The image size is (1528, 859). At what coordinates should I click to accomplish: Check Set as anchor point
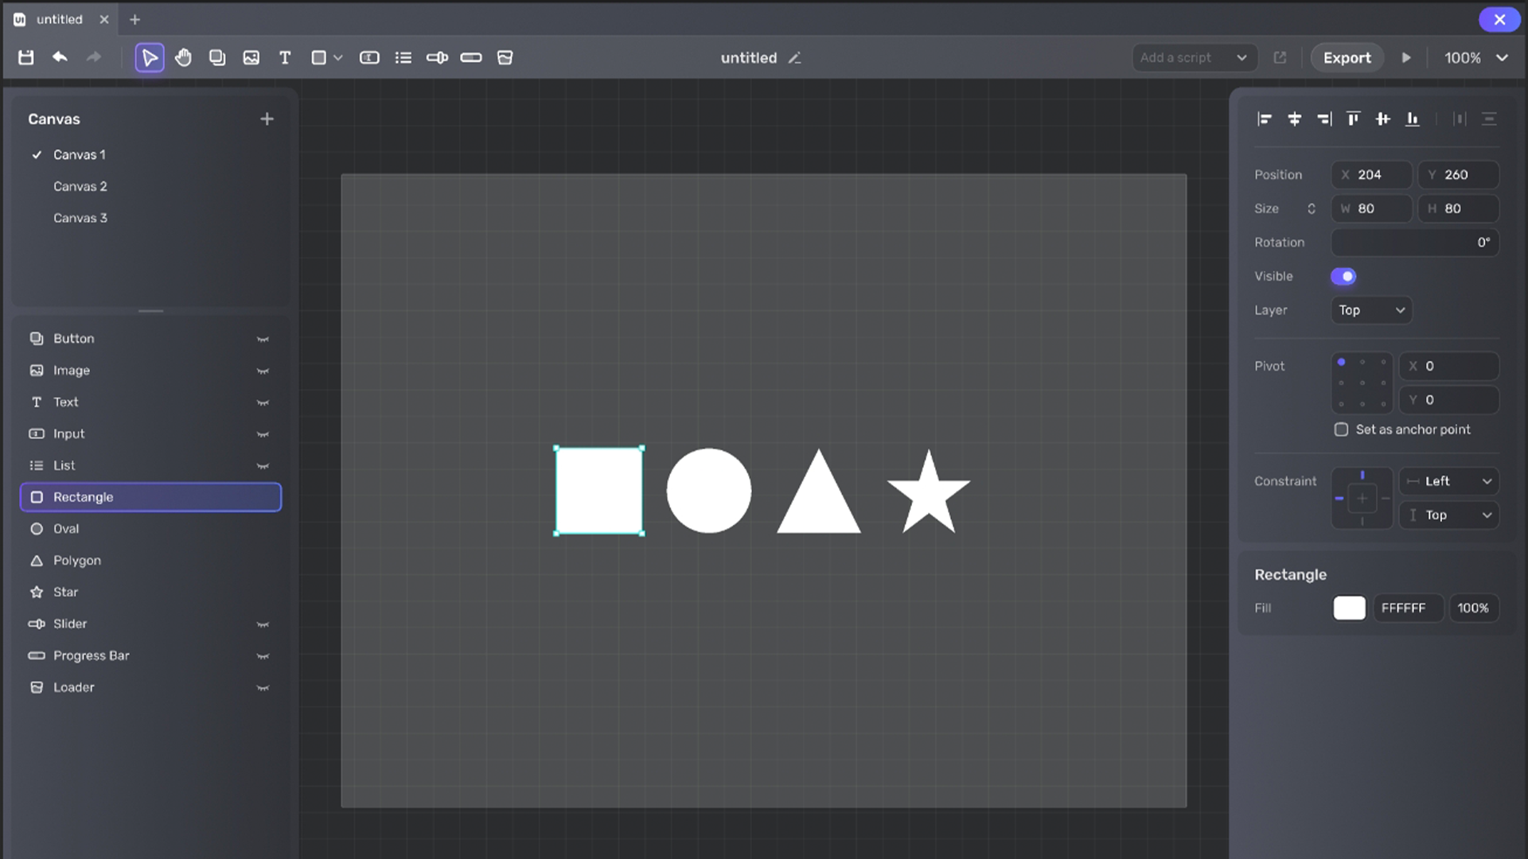[1342, 429]
